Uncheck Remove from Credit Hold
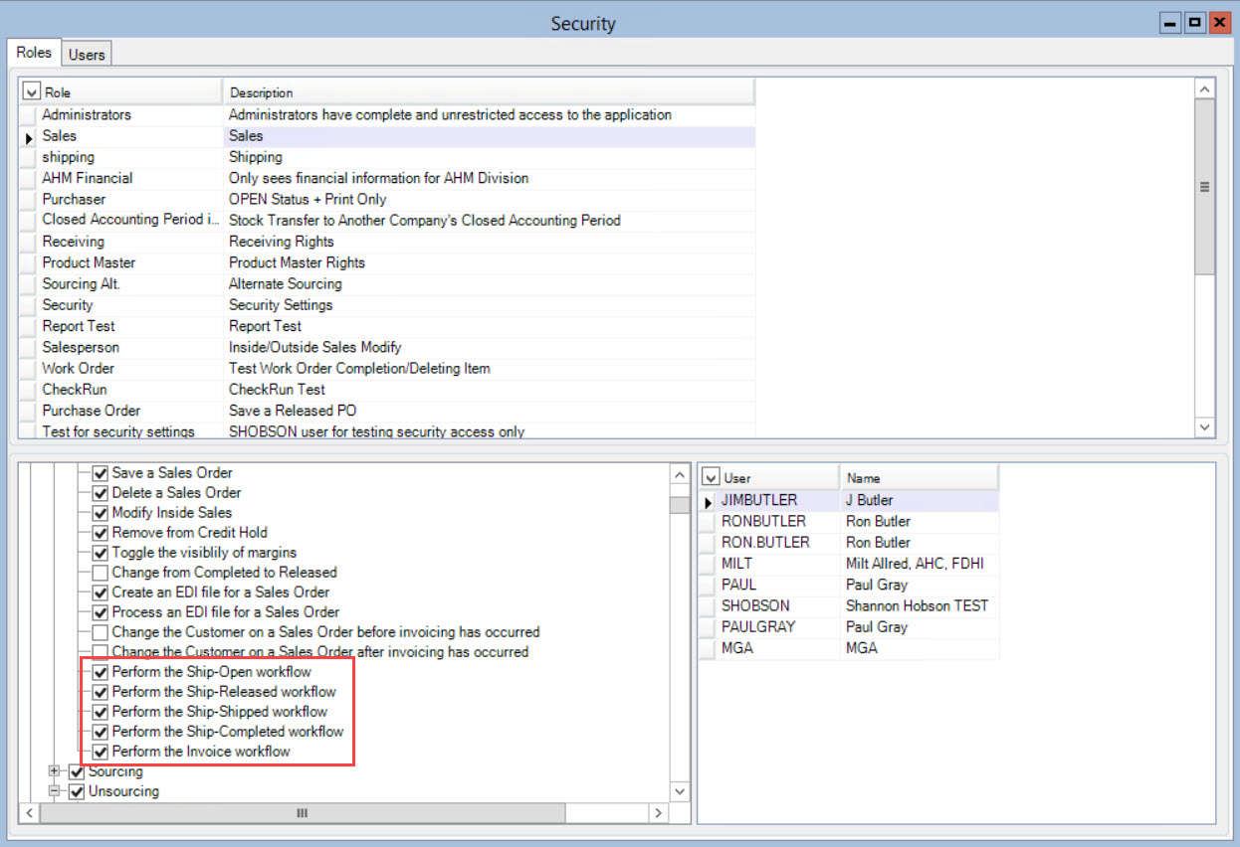 click(100, 533)
